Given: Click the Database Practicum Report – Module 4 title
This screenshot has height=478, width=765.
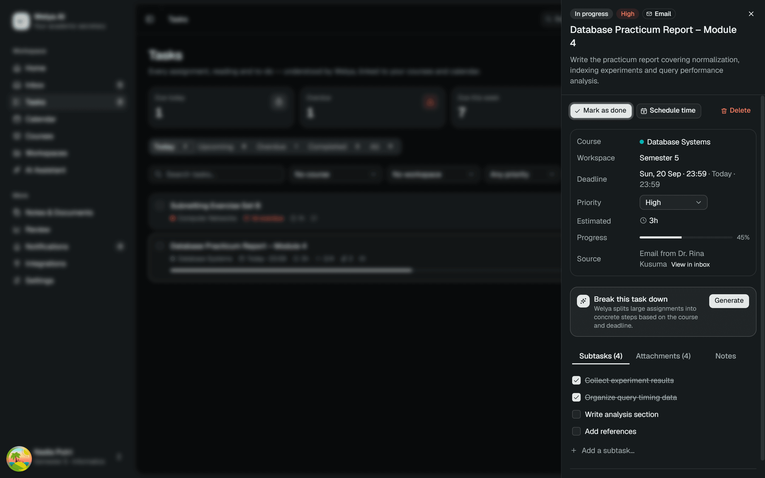Looking at the screenshot, I should tap(653, 36).
